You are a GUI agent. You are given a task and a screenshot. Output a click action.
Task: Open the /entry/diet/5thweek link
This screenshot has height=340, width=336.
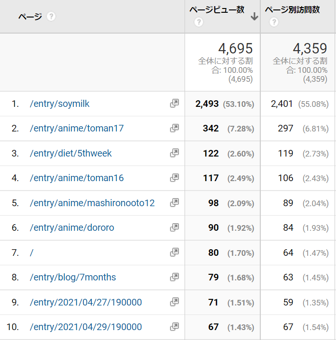(71, 153)
